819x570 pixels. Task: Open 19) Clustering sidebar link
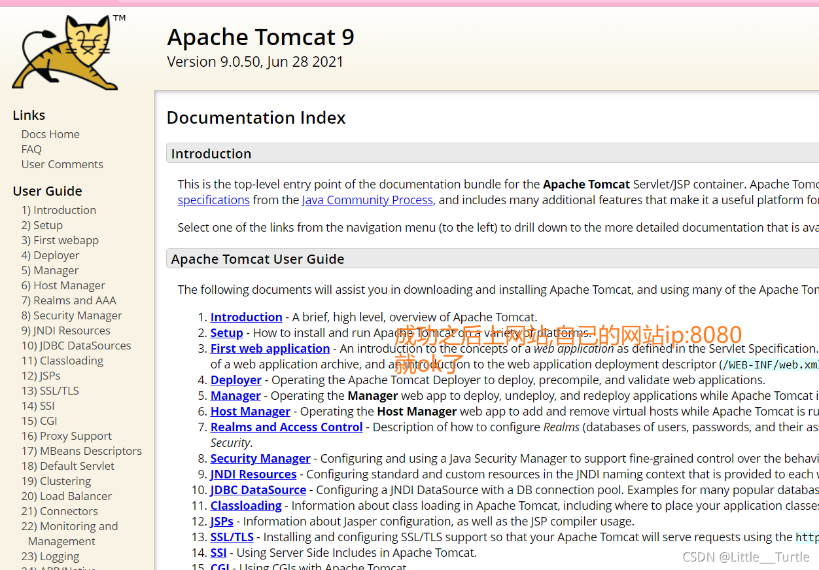(56, 481)
